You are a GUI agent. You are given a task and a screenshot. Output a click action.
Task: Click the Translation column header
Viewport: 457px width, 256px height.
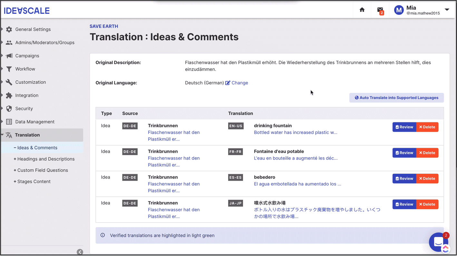click(240, 113)
